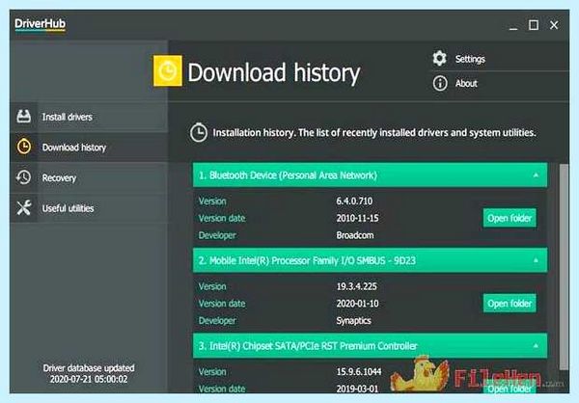Click the DriverHub logo
Viewport: 579px width, 403px height.
tap(40, 24)
